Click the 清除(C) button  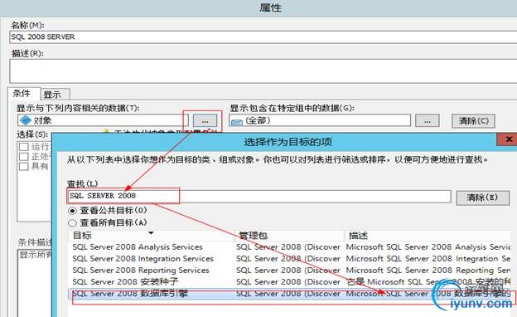click(473, 121)
